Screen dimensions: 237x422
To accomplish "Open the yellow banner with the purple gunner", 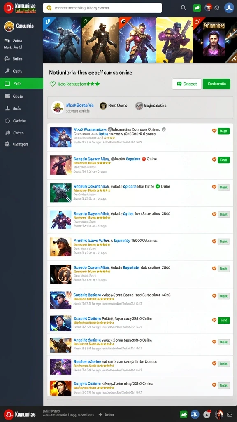I will [174, 40].
